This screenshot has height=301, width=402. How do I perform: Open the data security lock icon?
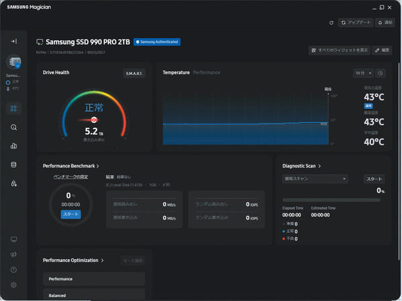[x=14, y=183]
